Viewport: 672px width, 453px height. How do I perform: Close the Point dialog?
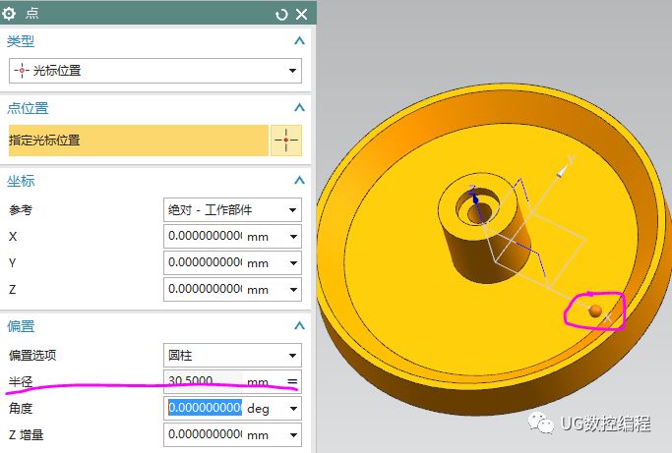(301, 14)
